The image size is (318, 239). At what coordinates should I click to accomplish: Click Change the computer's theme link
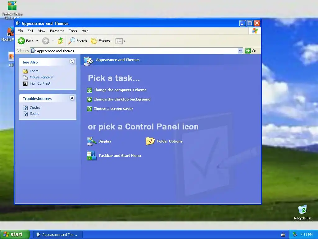coord(120,90)
